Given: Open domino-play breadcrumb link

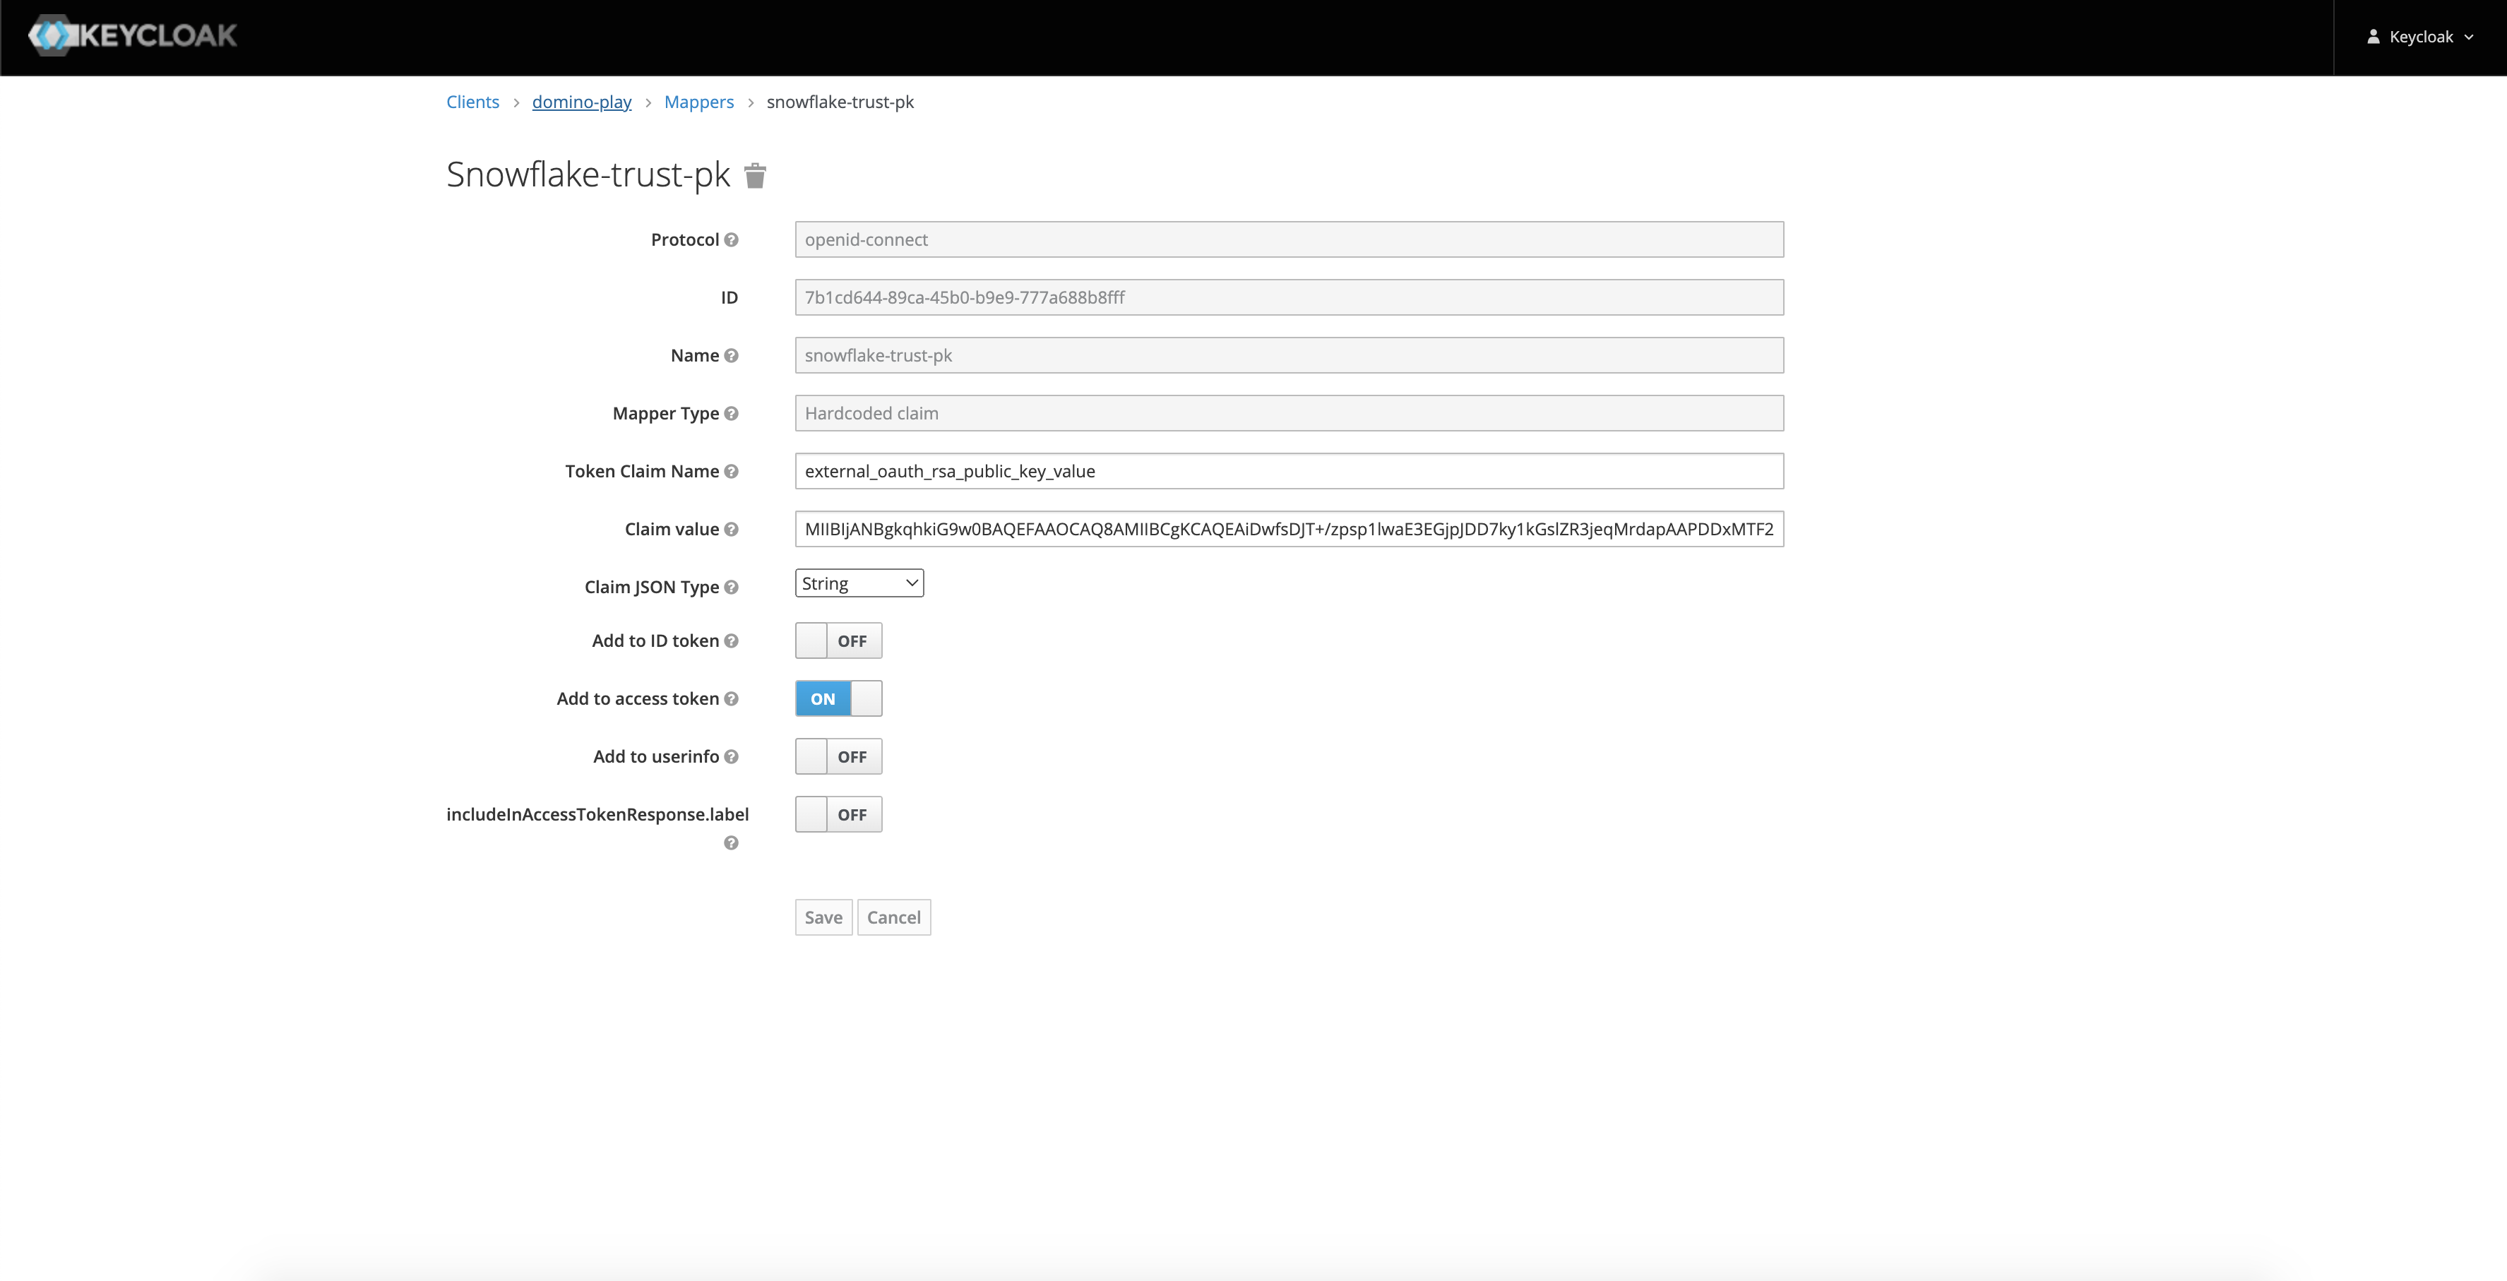Looking at the screenshot, I should point(582,102).
